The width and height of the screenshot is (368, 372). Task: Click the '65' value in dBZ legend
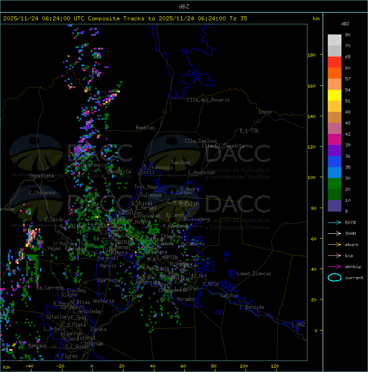point(348,57)
